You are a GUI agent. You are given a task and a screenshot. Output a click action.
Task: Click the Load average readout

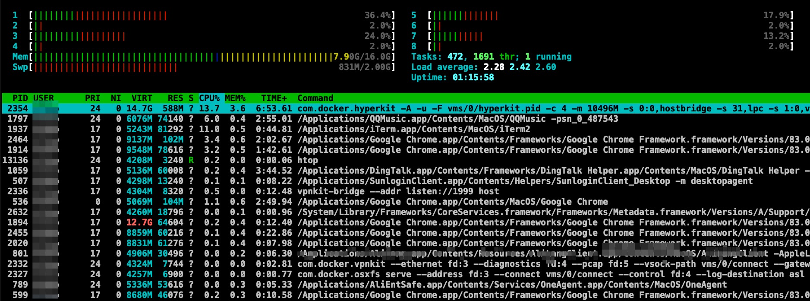484,67
